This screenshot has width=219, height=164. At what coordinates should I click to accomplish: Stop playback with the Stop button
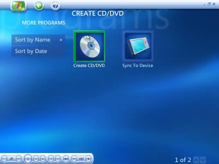36,159
